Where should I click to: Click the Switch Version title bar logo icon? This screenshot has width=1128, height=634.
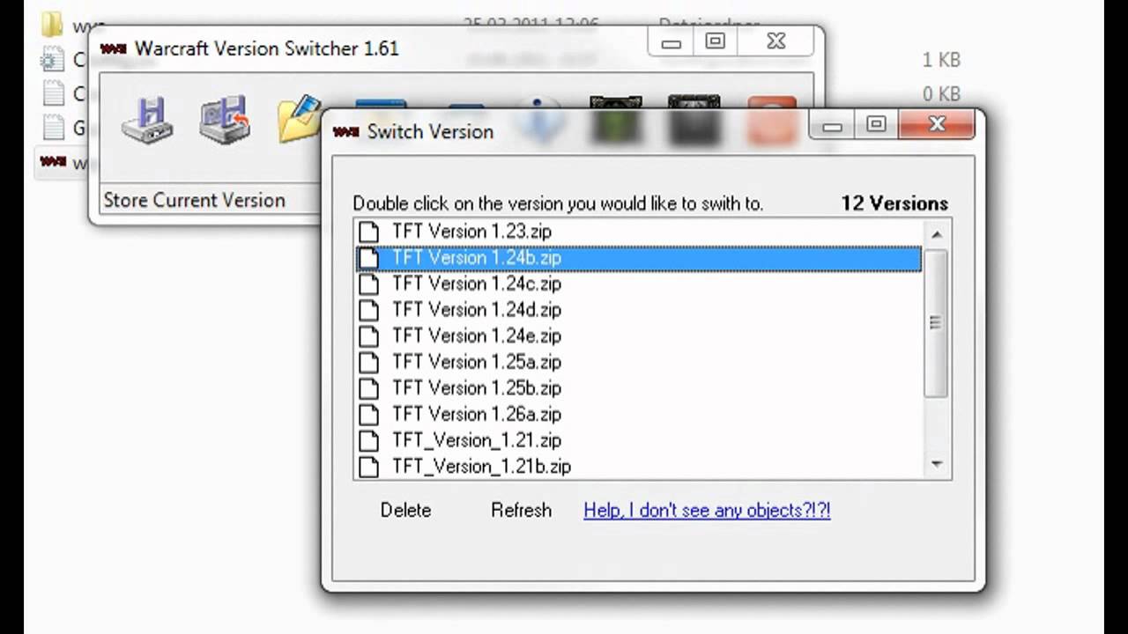coord(345,131)
